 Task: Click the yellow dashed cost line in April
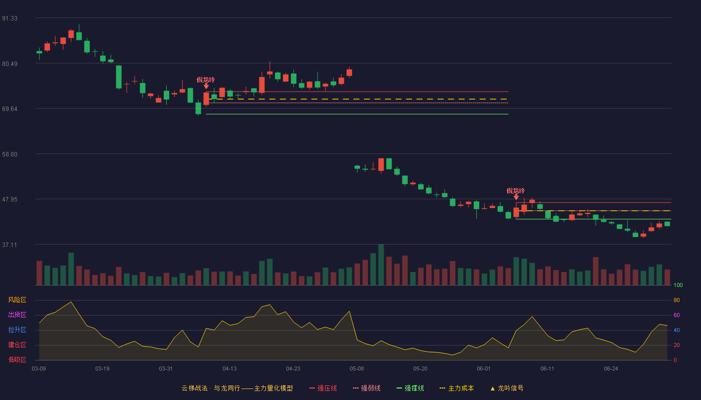tap(357, 99)
